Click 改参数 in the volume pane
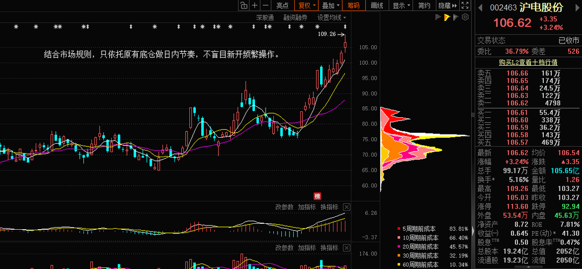The width and height of the screenshot is (582, 269). [x=285, y=248]
